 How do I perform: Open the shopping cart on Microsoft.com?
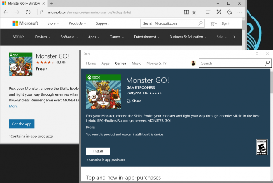213,23
